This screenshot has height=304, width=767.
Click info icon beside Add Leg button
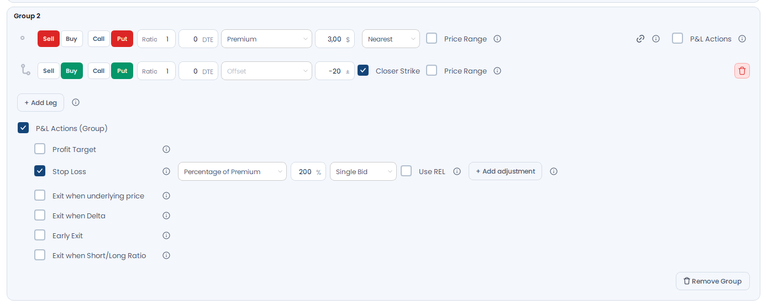click(x=76, y=102)
